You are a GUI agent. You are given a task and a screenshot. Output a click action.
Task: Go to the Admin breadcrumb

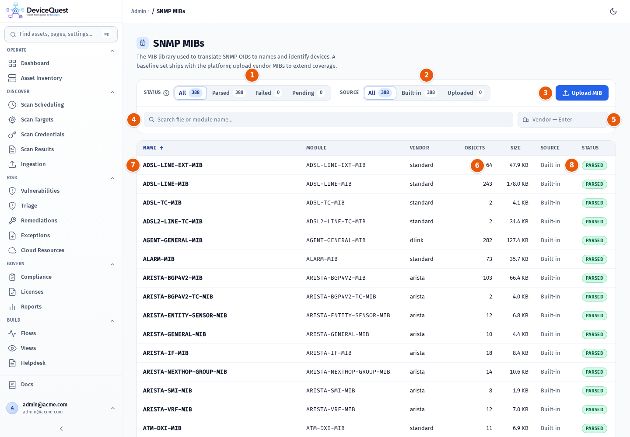[x=138, y=11]
